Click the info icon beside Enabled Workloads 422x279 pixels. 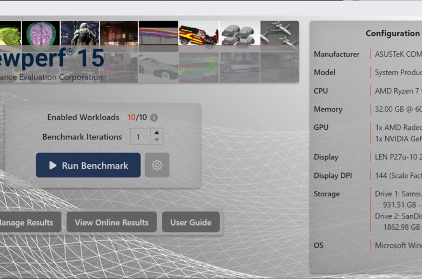tap(154, 117)
